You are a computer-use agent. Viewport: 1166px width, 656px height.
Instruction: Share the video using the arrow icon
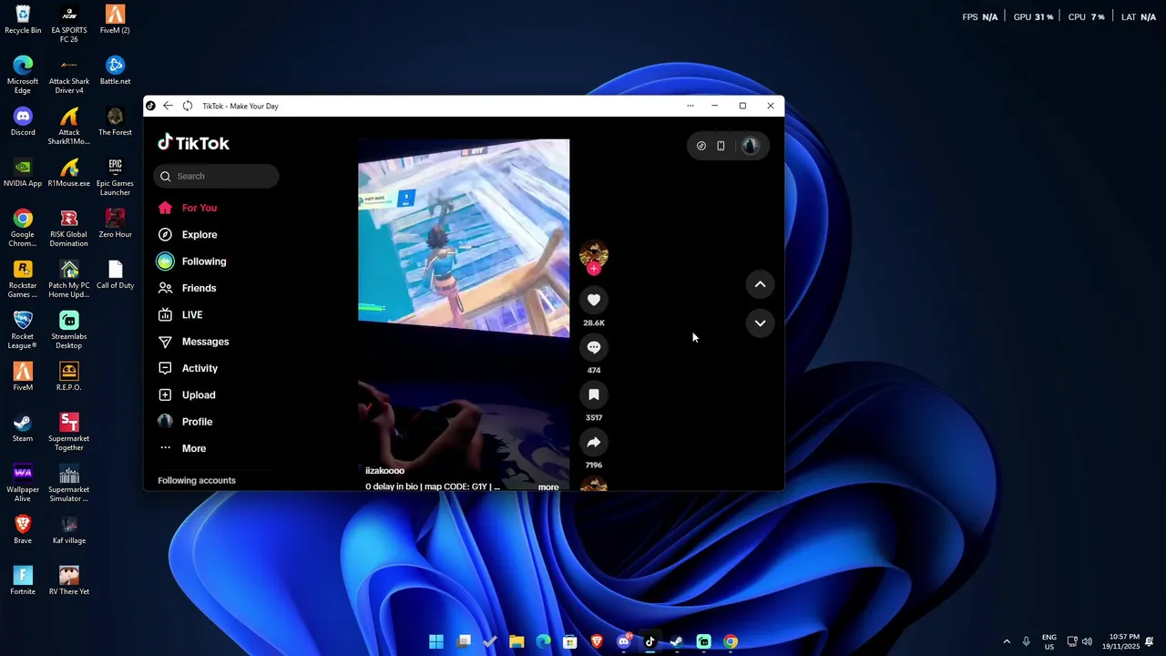click(594, 442)
